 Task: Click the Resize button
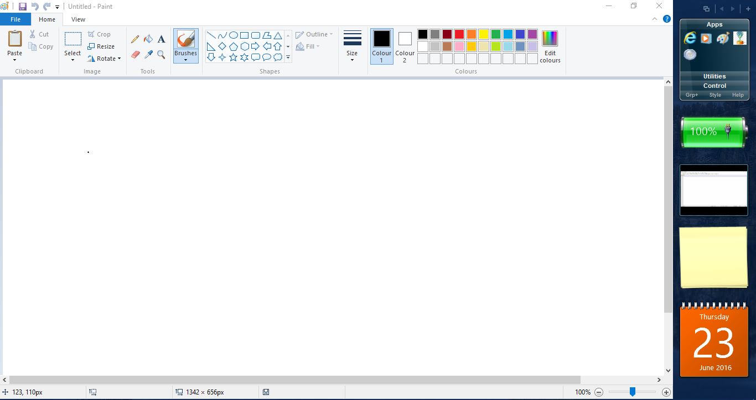tap(102, 46)
